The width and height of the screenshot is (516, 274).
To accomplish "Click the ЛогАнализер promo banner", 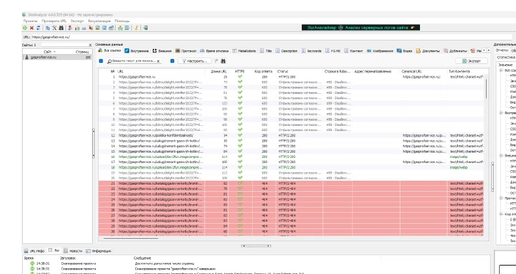I will [361, 27].
